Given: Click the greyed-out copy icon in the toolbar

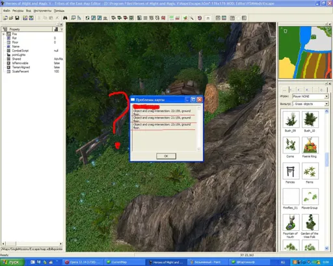Looking at the screenshot, I should [45, 18].
